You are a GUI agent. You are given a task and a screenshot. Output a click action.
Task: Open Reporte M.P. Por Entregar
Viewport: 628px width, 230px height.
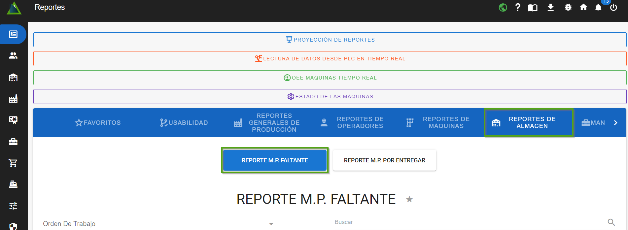[384, 160]
